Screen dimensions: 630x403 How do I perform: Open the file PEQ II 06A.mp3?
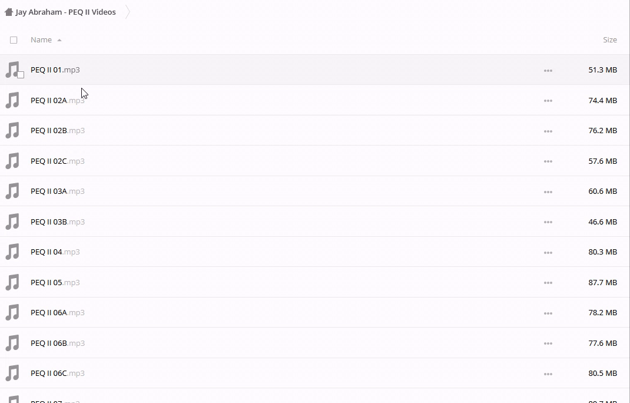point(58,312)
